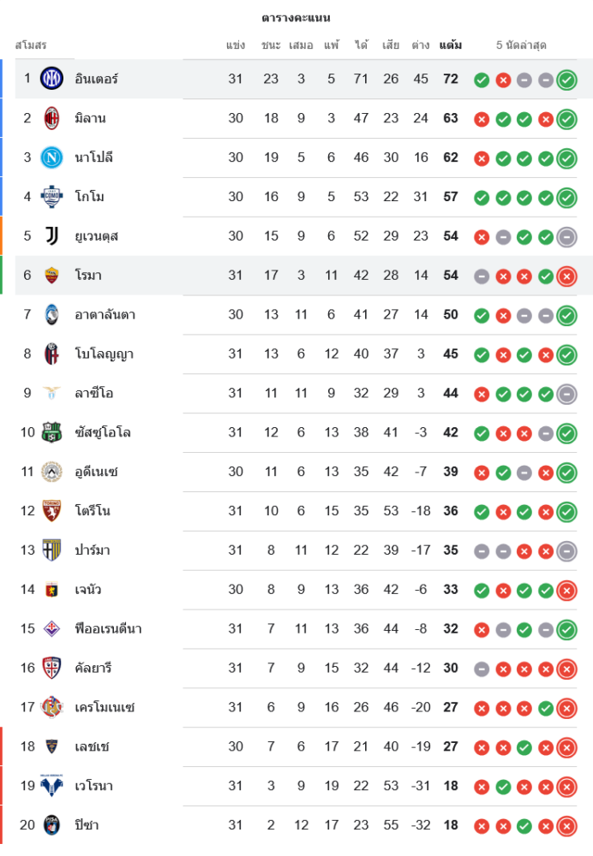593x856 pixels.
Task: Open the โคโม team link
Action: (90, 197)
